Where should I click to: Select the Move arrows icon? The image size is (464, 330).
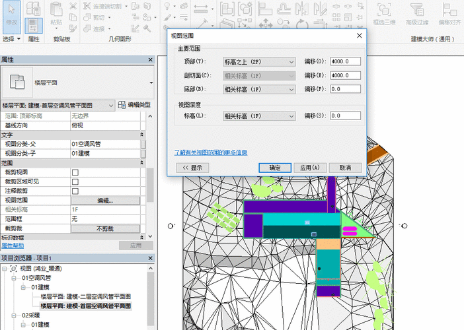coord(266,24)
